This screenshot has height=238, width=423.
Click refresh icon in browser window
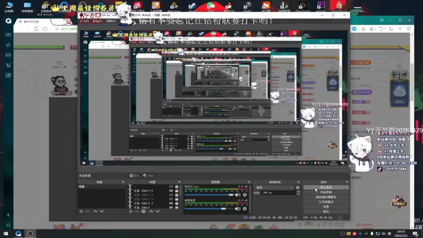(x=36, y=29)
